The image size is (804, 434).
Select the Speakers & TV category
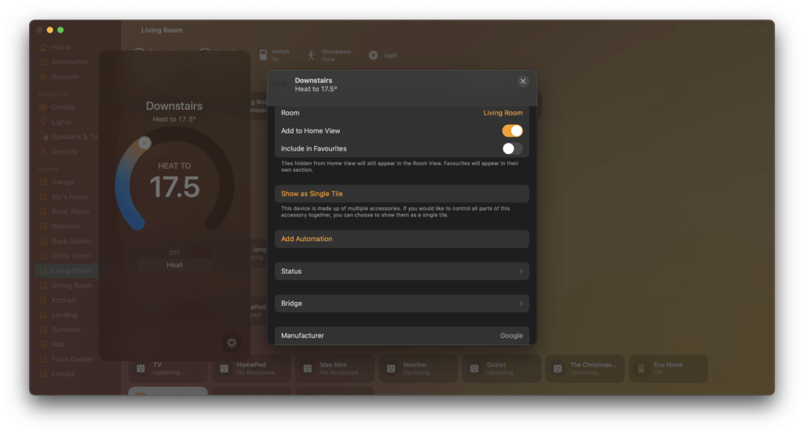[68, 137]
